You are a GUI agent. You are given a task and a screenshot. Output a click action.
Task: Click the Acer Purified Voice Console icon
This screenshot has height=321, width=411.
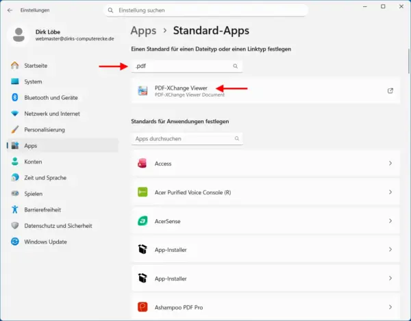click(142, 192)
